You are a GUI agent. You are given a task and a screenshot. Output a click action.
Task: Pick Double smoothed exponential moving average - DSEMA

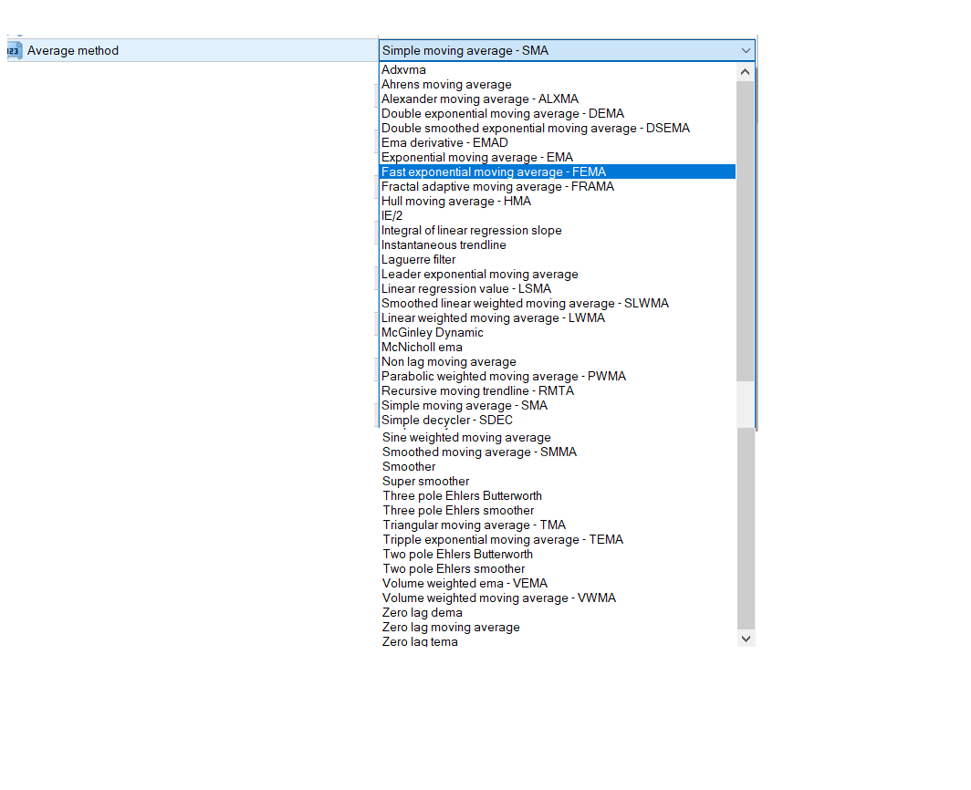pos(536,128)
